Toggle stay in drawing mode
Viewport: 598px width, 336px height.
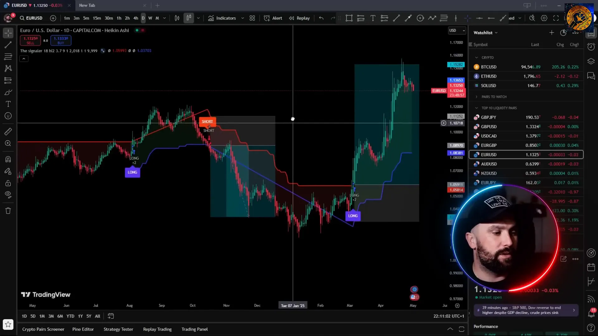(x=8, y=171)
